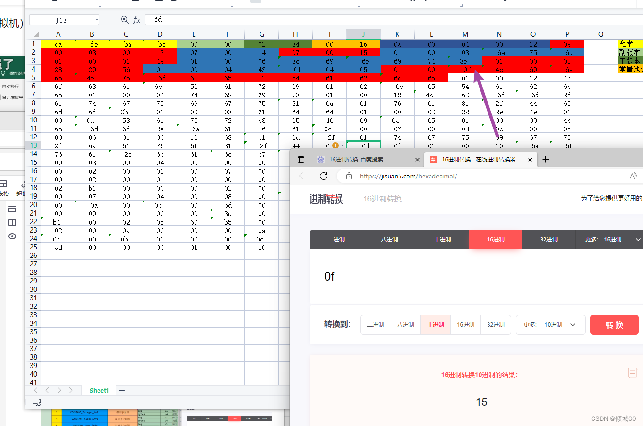Close the 在线进制转换器 browser tab
The image size is (643, 426).
pyautogui.click(x=530, y=160)
